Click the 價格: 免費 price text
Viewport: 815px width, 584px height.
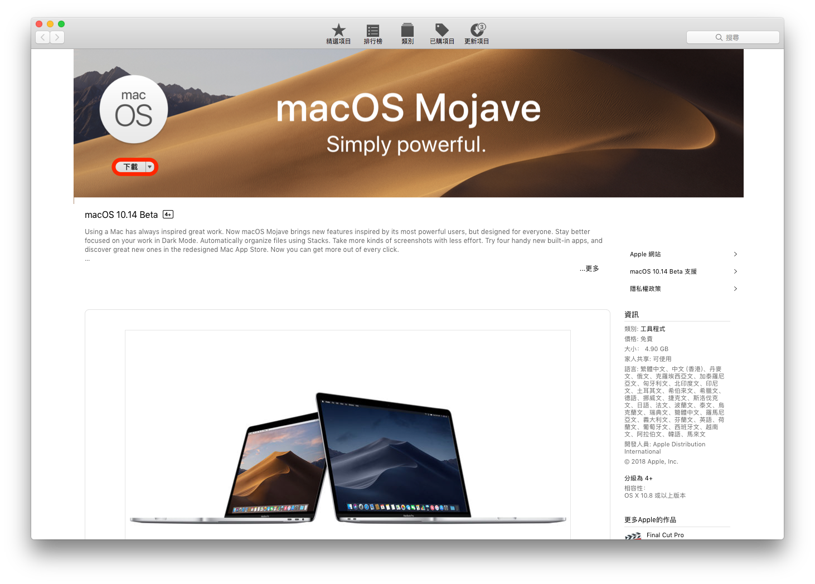(638, 339)
